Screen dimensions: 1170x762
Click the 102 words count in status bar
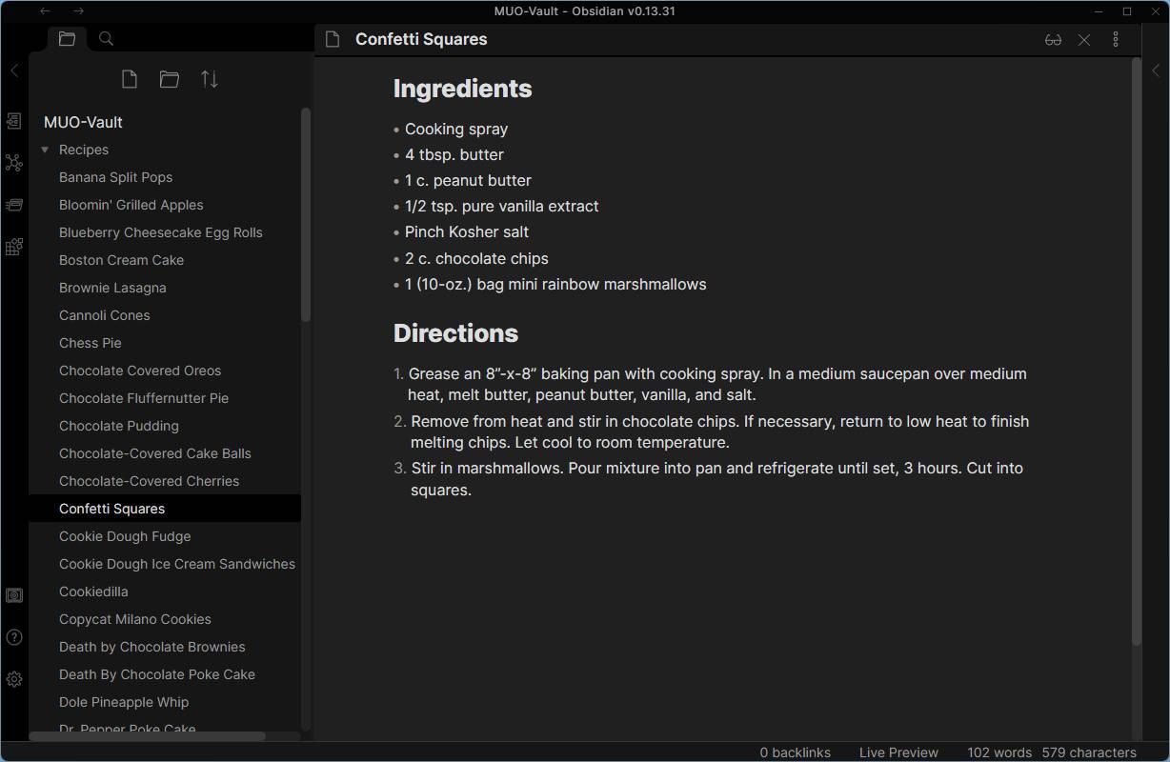(999, 752)
